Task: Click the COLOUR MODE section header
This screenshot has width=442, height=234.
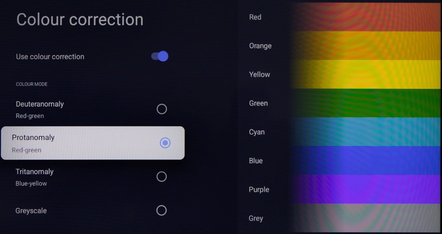Action: click(x=32, y=84)
